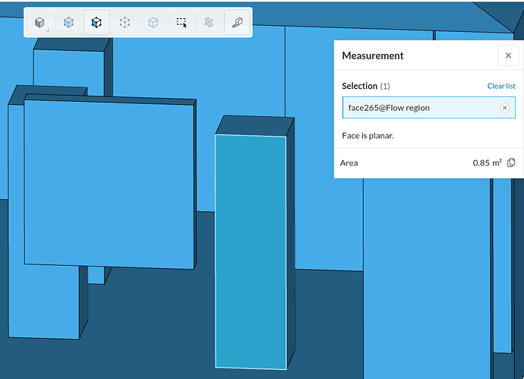Open the measurement tape tool
The height and width of the screenshot is (379, 524).
pyautogui.click(x=237, y=22)
